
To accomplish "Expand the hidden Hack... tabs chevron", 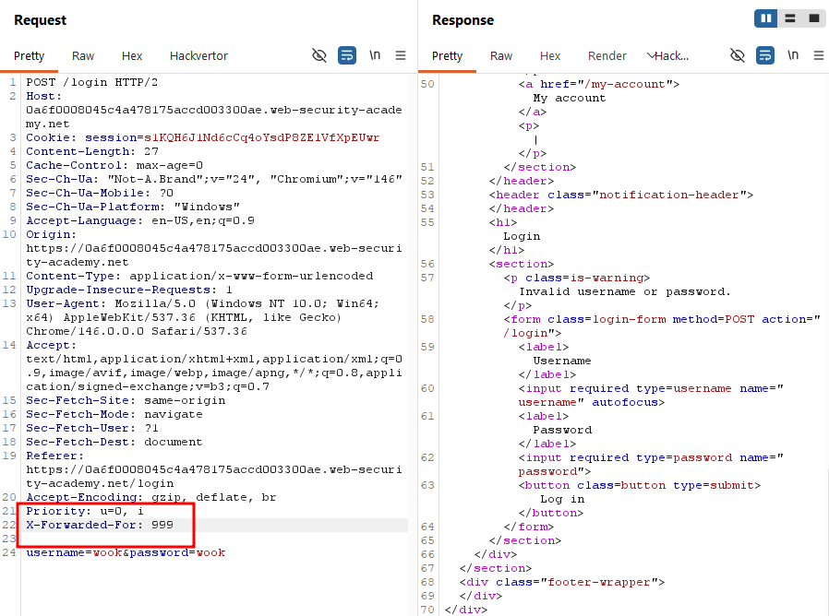I will pos(651,56).
